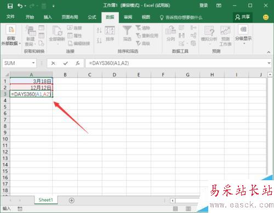Viewport: 274px width, 213px height.
Task: Click the Data Validation icon
Action: point(181,43)
